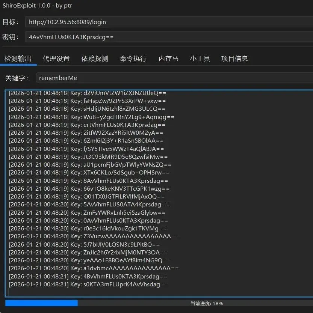Viewport: 313px width, 313px height.
Task: Select row aU1pcmFjbGVpTWlyYWNsZQ==
Action: (x=90, y=165)
